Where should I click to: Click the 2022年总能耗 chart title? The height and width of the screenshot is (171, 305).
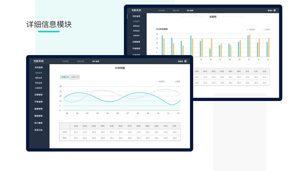click(x=162, y=29)
